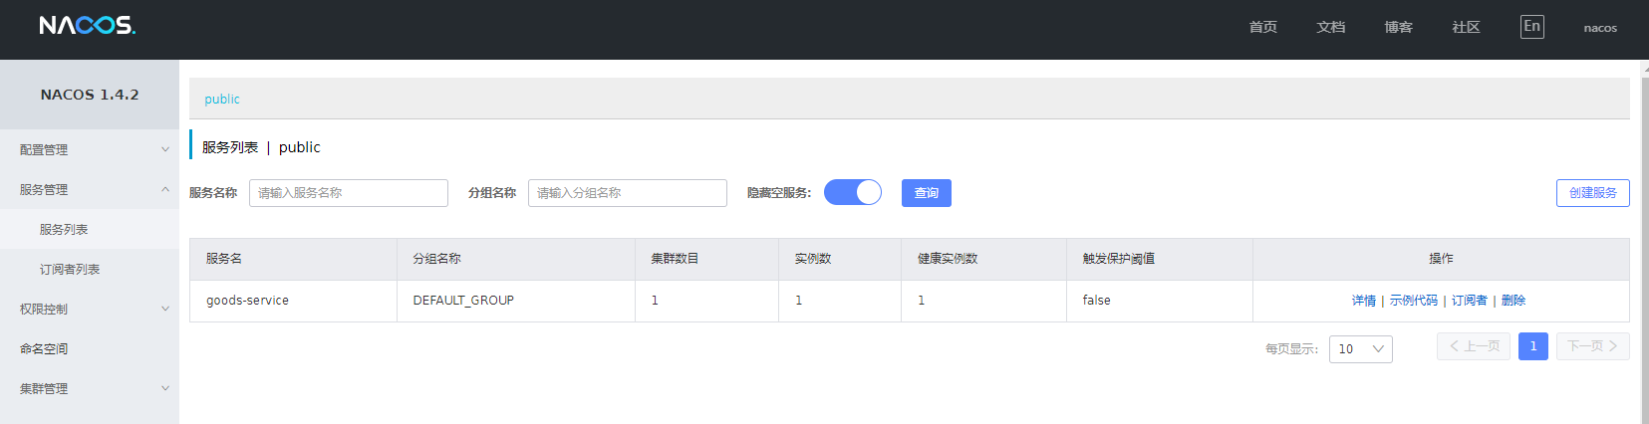This screenshot has height=424, width=1649.
Task: View 订阅者 for goods-service
Action: point(1470,301)
